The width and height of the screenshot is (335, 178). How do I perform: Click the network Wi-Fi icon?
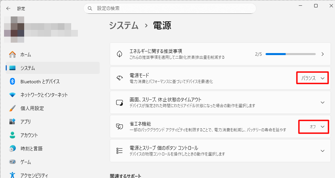pos(12,95)
